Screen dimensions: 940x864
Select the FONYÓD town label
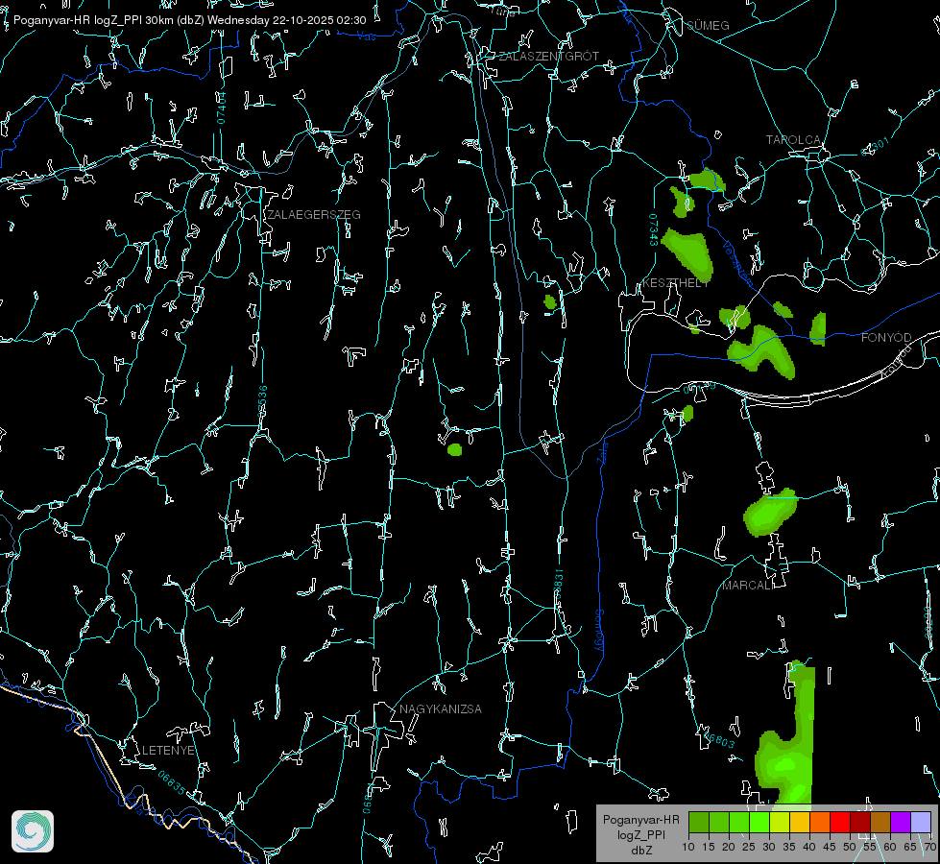(886, 338)
